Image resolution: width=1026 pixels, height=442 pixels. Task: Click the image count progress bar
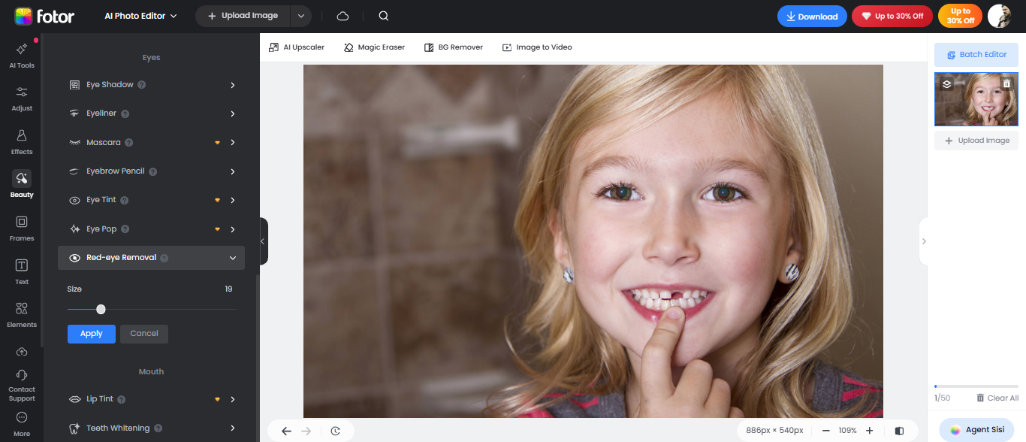(x=976, y=386)
